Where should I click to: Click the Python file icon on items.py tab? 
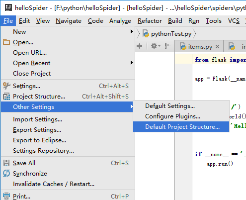point(183,46)
